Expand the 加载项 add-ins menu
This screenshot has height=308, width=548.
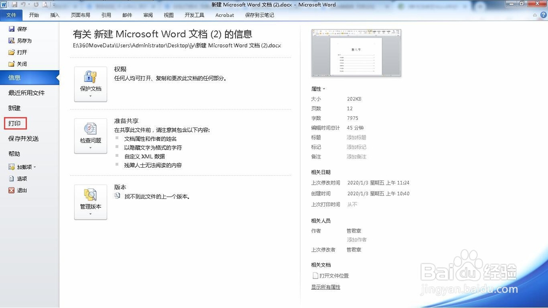[x=22, y=167]
